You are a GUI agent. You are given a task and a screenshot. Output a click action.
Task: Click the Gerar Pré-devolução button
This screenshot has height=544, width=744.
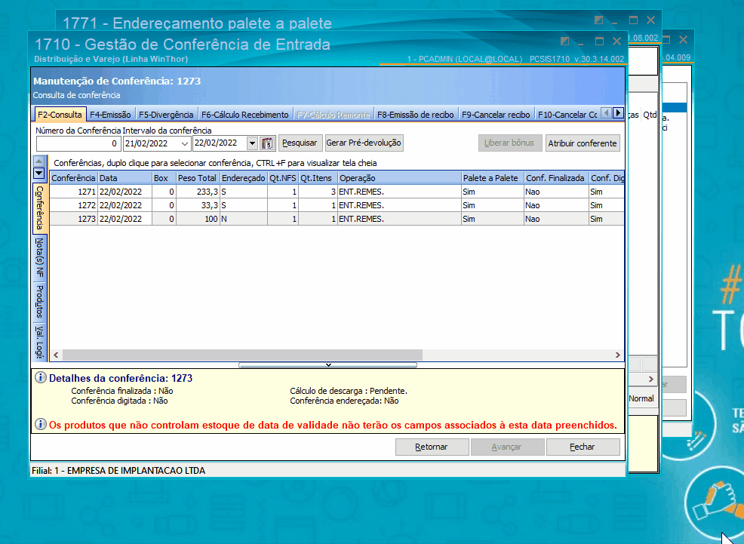click(364, 143)
